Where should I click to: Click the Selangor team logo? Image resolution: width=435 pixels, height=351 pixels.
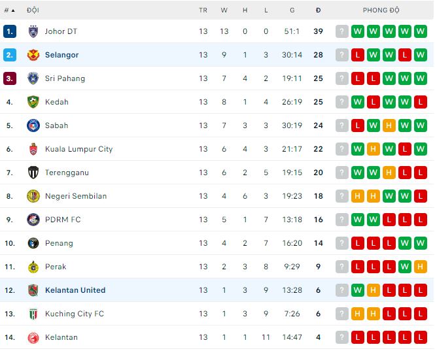33,55
